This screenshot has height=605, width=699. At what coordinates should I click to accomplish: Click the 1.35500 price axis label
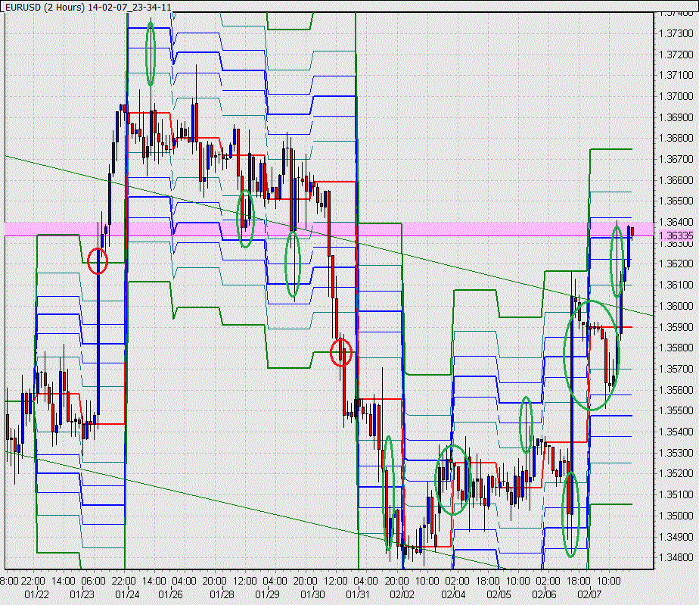point(676,410)
